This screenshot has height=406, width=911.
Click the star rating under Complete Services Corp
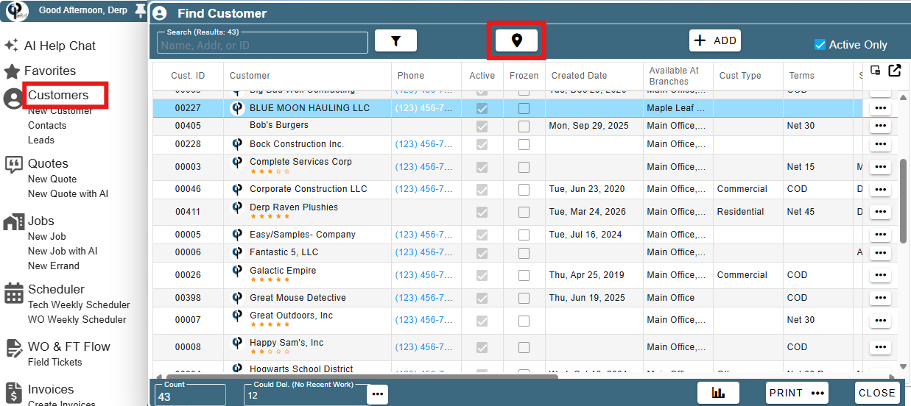(x=270, y=171)
